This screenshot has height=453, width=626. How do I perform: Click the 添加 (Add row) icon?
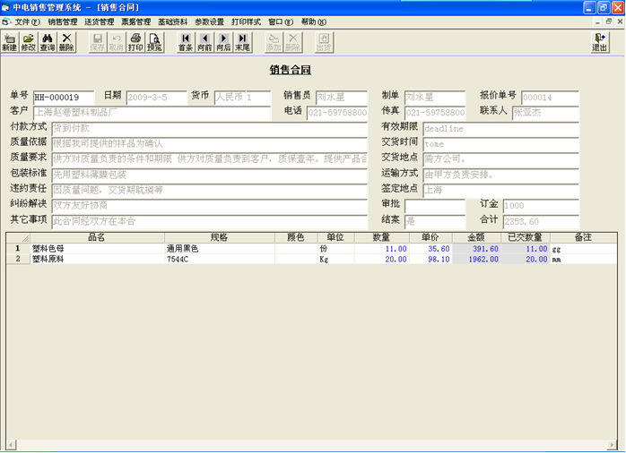pos(274,42)
